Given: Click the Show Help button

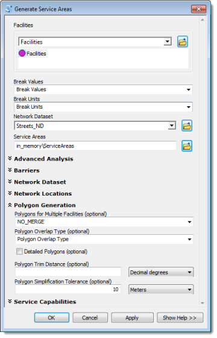Looking at the screenshot, I should [180, 317].
